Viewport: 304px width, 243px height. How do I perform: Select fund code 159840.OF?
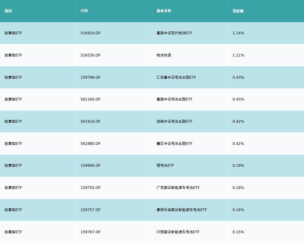click(x=91, y=166)
